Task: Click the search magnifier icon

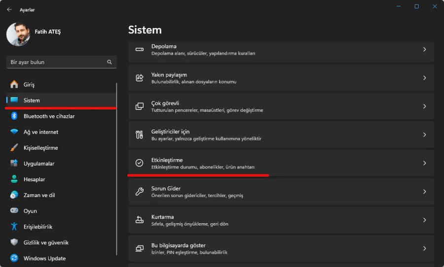Action: coord(110,62)
